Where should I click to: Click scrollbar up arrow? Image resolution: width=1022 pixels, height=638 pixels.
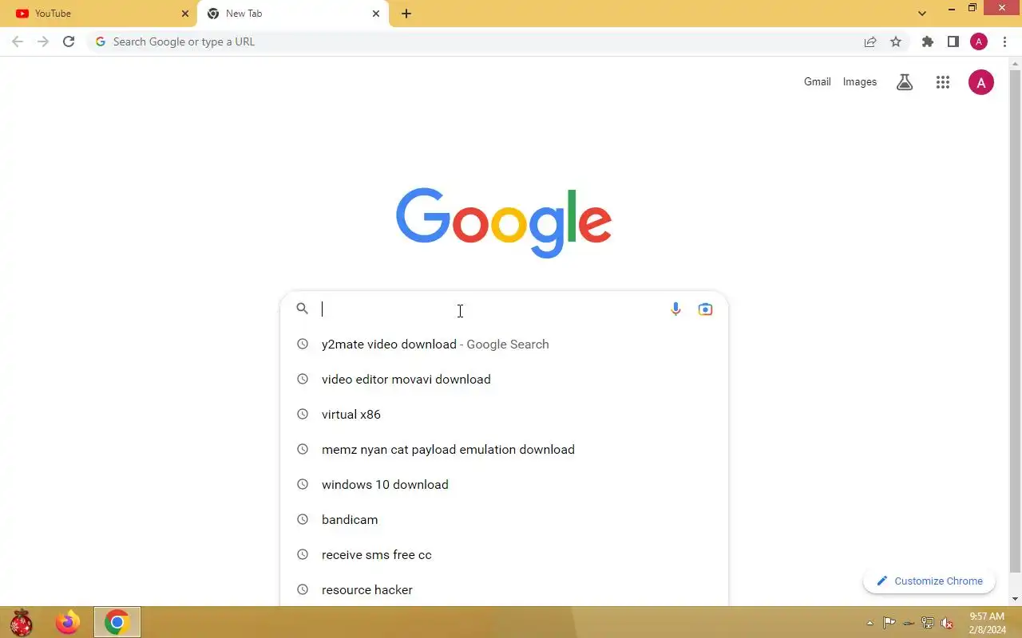pyautogui.click(x=1016, y=62)
